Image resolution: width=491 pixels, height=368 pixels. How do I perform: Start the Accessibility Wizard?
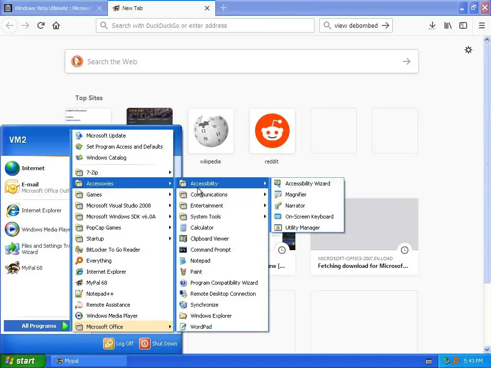[307, 184]
